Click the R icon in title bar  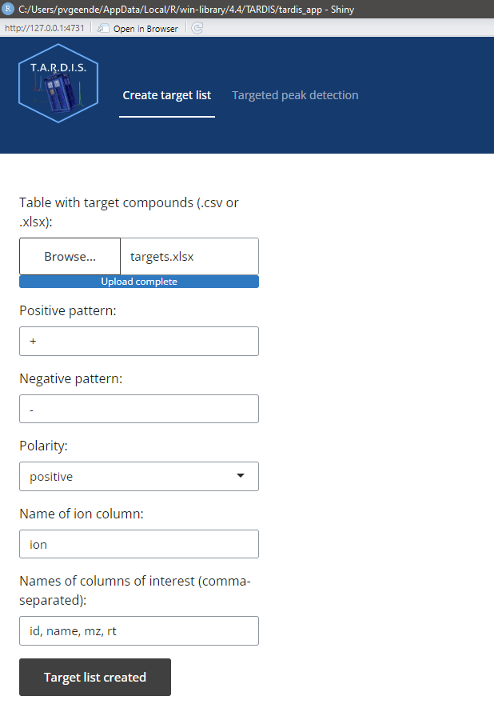[x=9, y=10]
